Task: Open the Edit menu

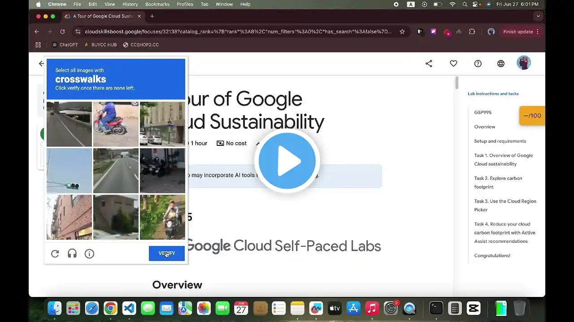Action: coord(93,4)
